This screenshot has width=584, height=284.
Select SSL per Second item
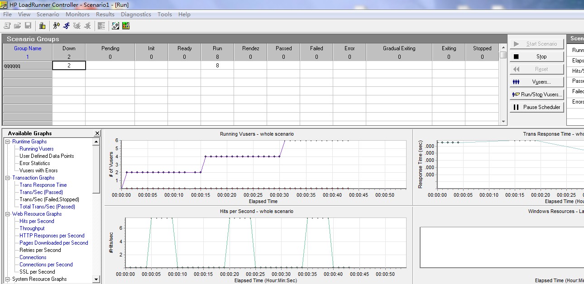(37, 272)
